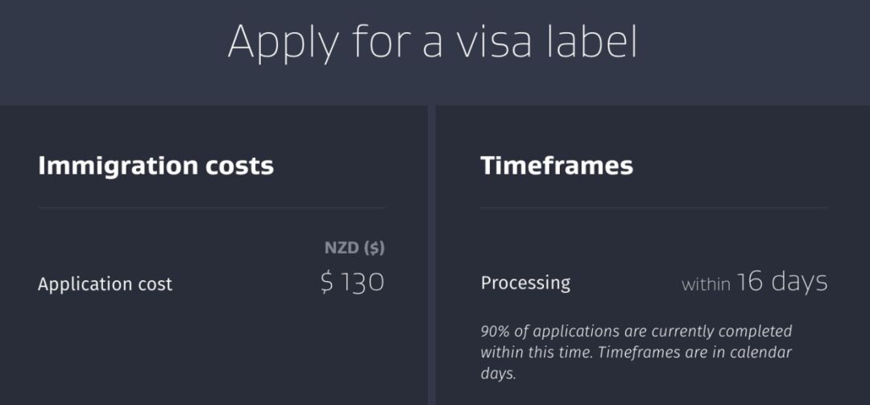Click the small "within" word before 16 days
The width and height of the screenshot is (870, 405).
706,284
